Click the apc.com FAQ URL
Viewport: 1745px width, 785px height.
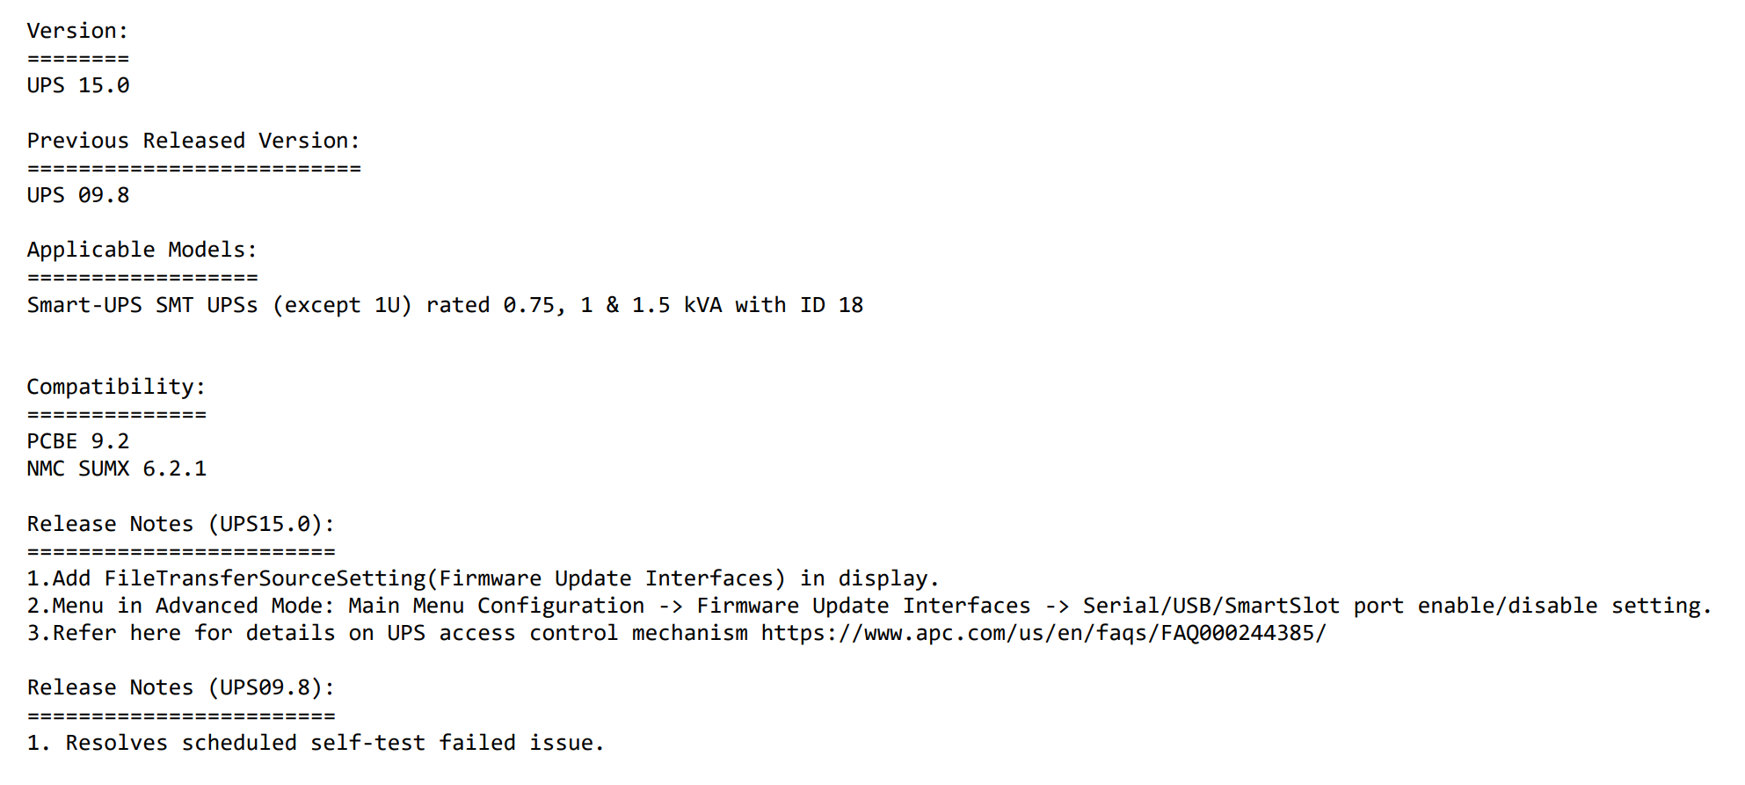tap(1043, 634)
